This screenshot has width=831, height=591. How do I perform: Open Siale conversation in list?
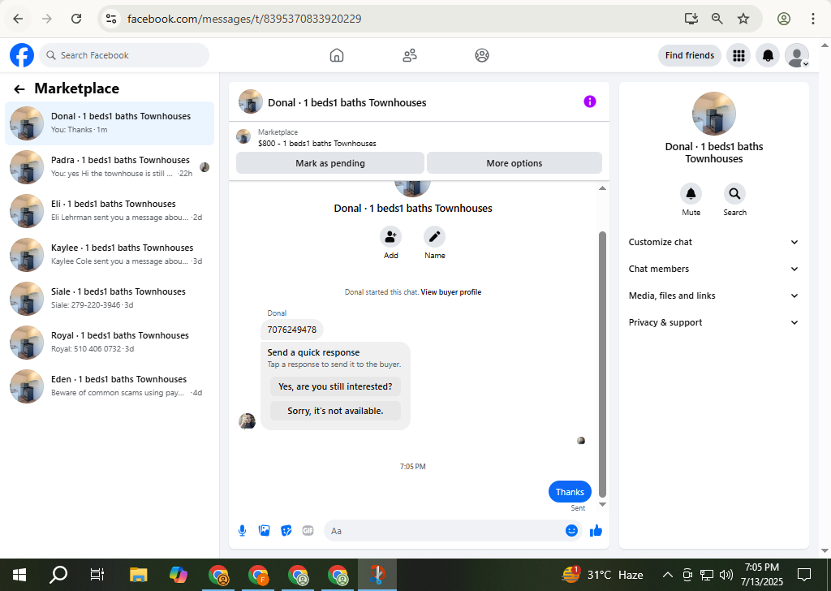tap(110, 299)
